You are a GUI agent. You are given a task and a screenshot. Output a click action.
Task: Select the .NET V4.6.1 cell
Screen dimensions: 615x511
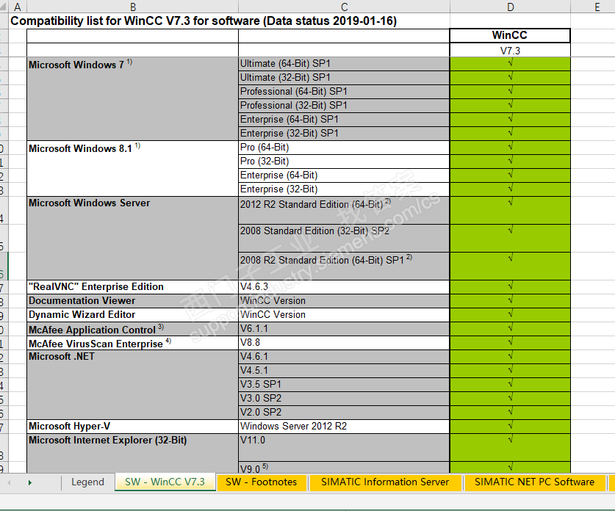coord(344,357)
